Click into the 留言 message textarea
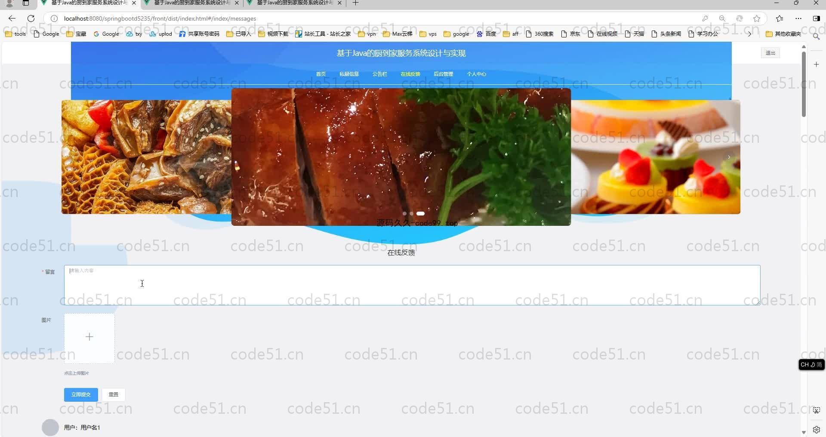This screenshot has height=437, width=826. [412, 285]
